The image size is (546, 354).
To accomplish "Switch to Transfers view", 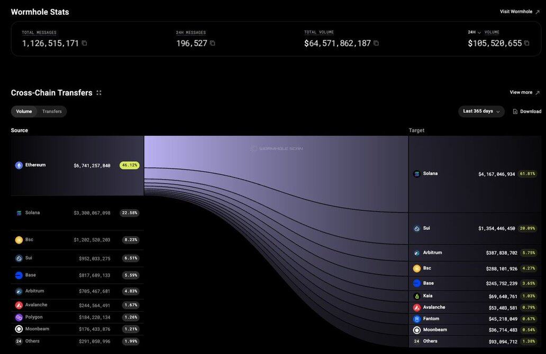I will coord(52,111).
